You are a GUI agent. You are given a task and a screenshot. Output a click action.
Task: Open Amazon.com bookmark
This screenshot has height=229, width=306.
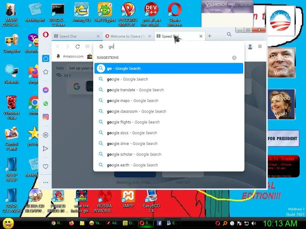70,56
